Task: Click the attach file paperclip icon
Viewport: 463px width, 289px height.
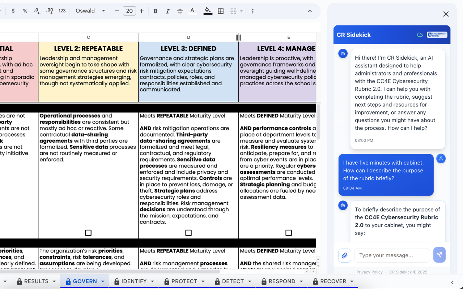Action: pos(344,255)
